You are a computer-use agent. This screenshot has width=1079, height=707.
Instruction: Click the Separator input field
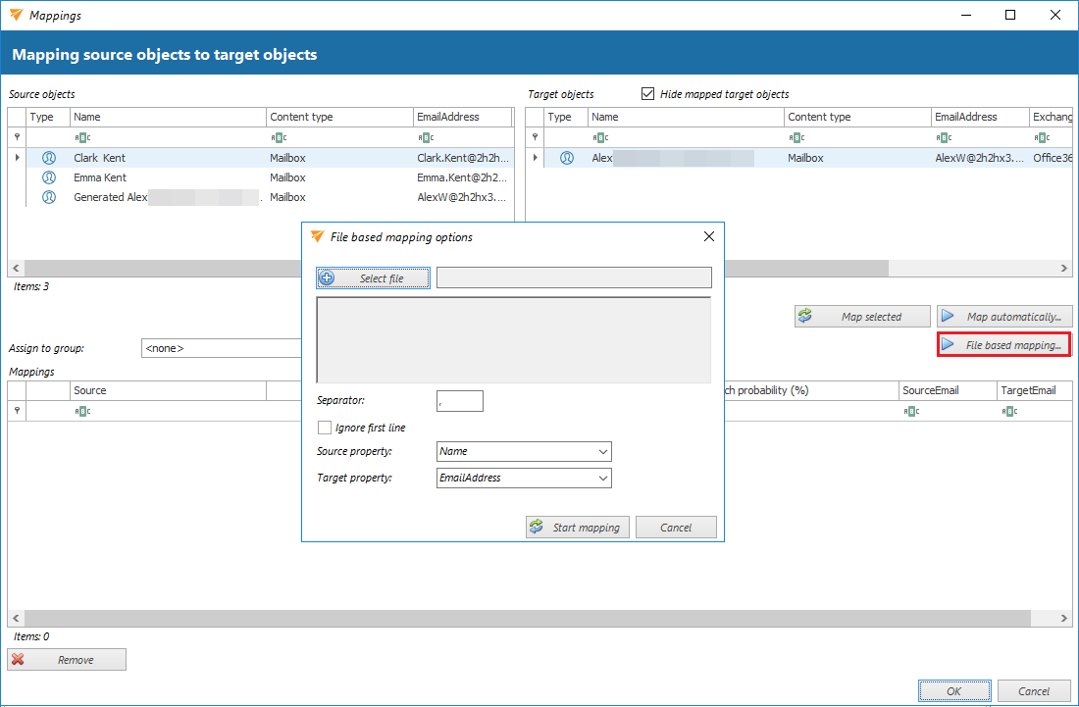coord(459,401)
